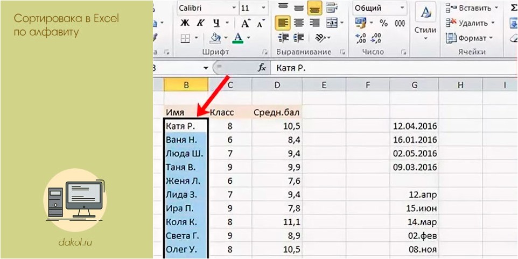Viewport: 518px width, 259px height.
Task: Expand the borders dropdown arrow
Action: (196, 38)
